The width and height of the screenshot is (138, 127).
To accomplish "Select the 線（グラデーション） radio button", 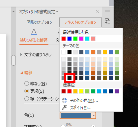I will pyautogui.click(x=27, y=99).
